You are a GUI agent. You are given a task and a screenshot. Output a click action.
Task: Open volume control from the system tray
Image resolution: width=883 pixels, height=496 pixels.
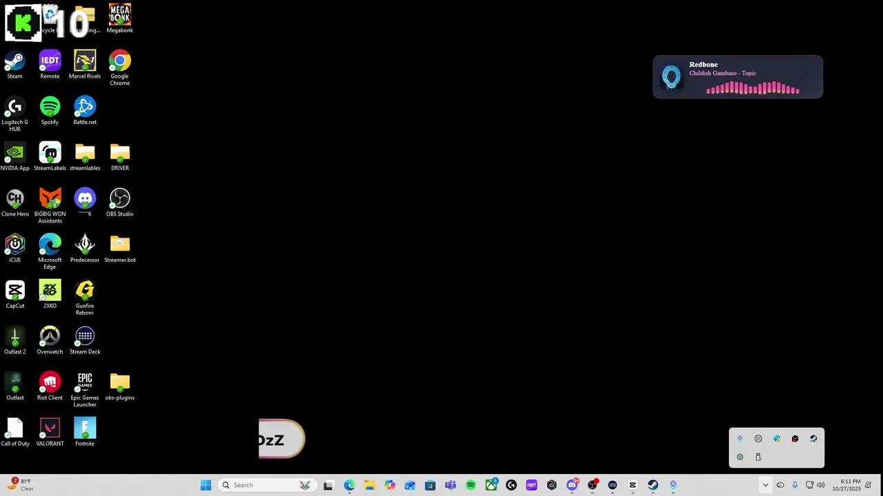[821, 485]
